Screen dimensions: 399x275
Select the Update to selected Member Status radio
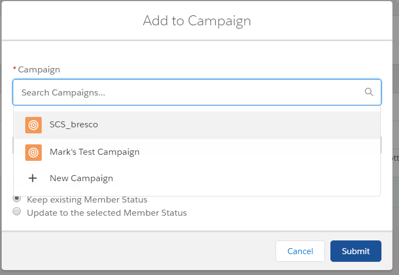click(x=17, y=211)
